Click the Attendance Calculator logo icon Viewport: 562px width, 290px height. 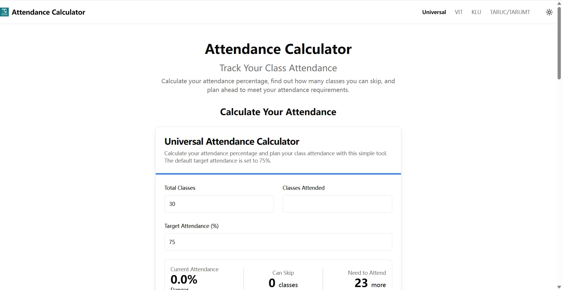point(4,12)
